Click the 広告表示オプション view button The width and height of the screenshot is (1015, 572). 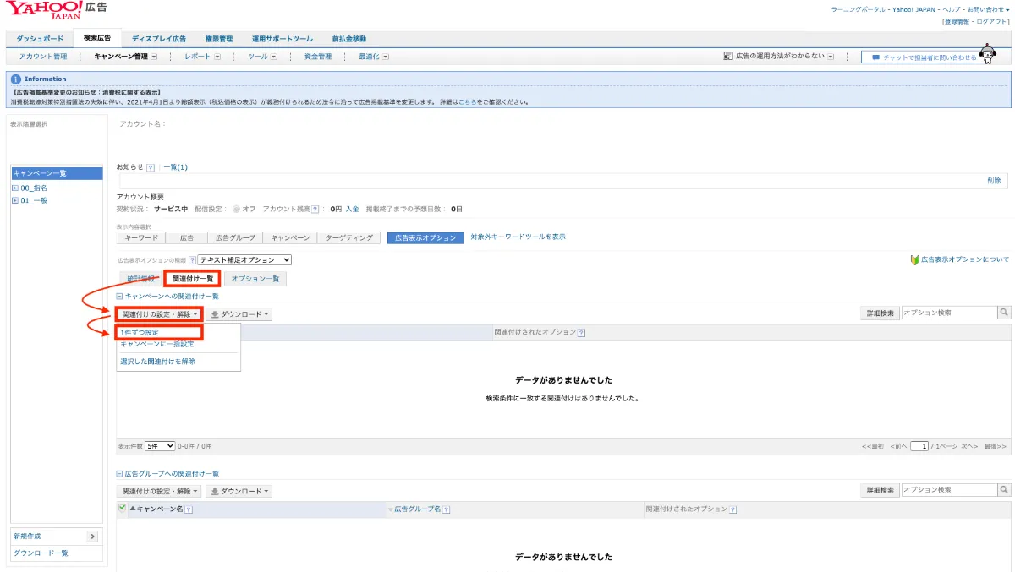click(x=426, y=238)
